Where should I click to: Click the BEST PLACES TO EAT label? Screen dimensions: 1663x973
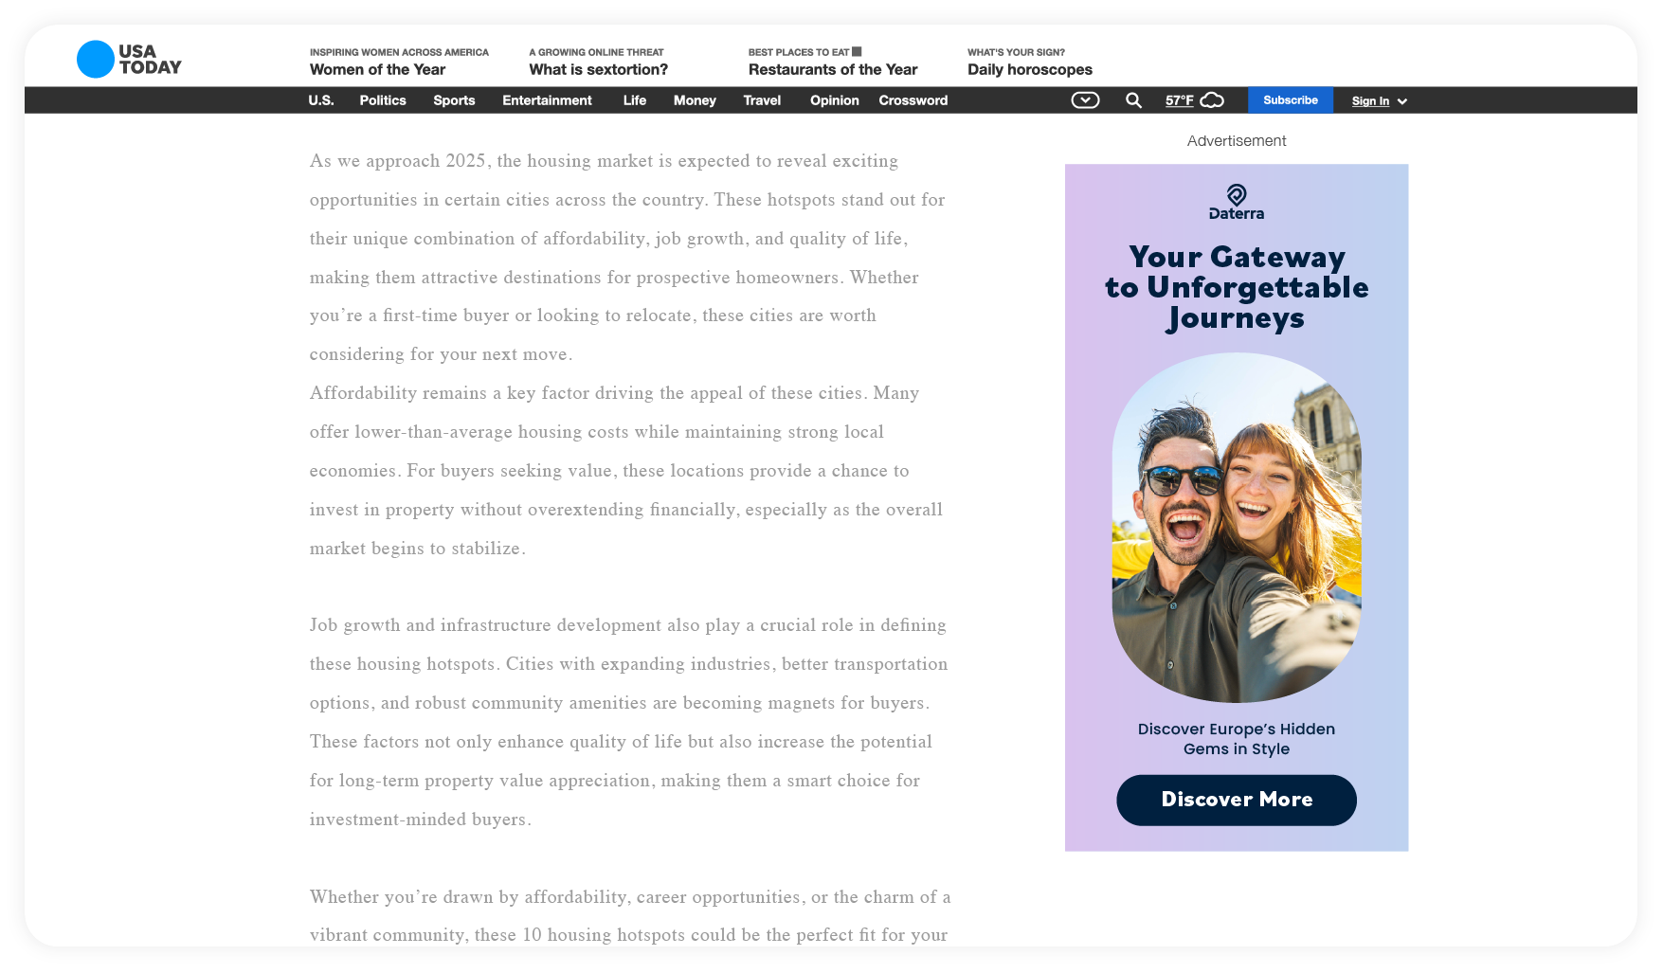click(799, 52)
